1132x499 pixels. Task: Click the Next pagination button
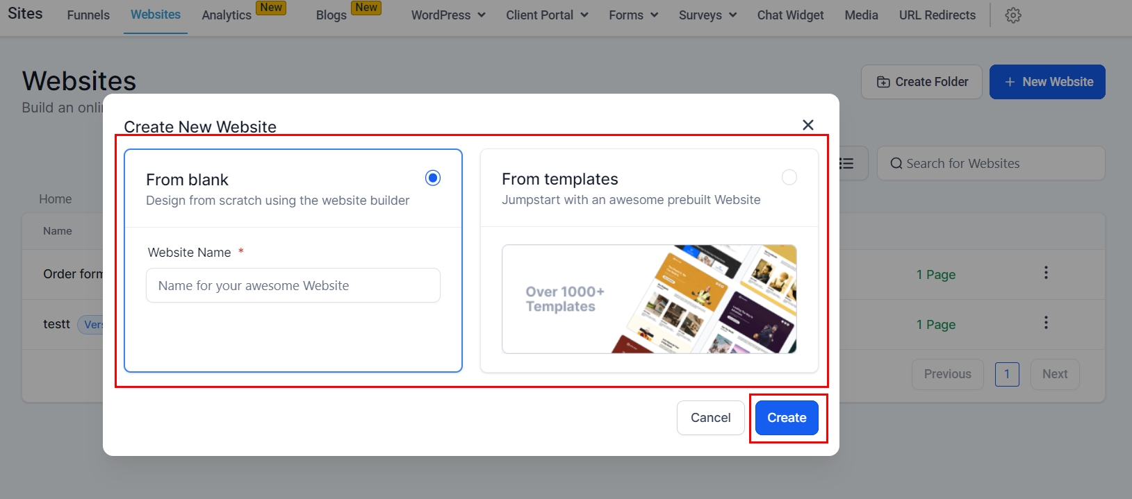(x=1055, y=374)
